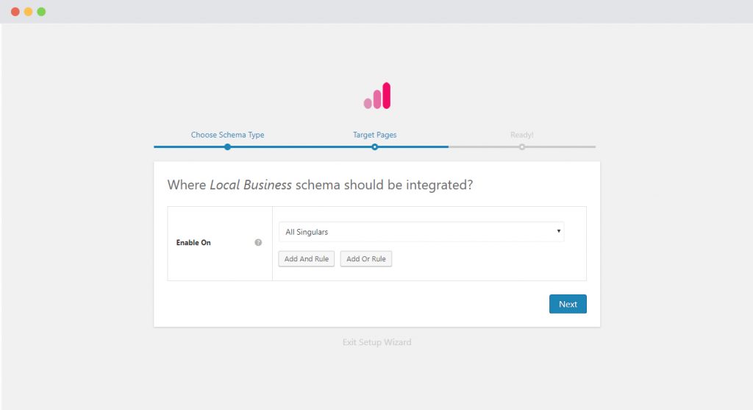The image size is (753, 410).
Task: Click the red window close button
Action: 15,12
